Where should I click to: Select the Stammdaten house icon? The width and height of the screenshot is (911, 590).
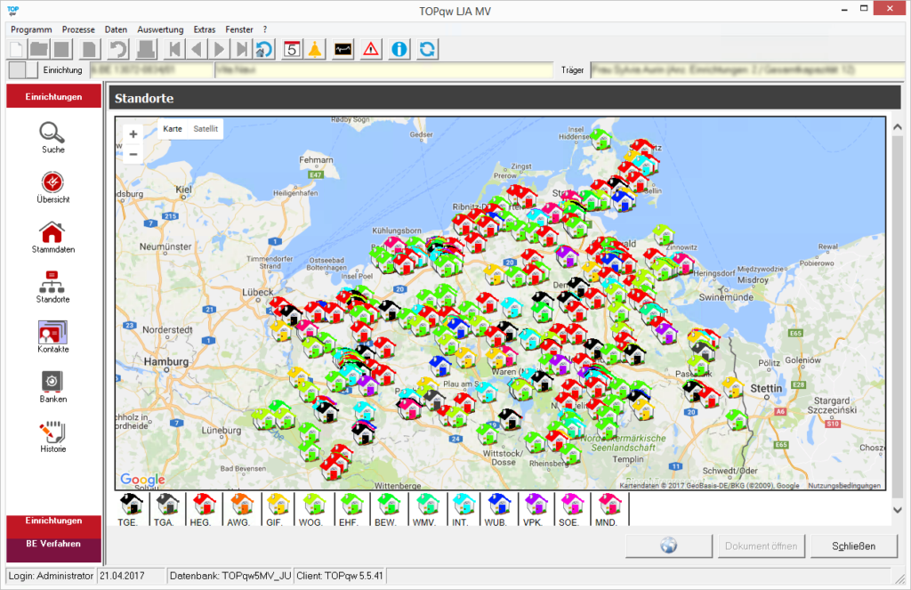(52, 233)
